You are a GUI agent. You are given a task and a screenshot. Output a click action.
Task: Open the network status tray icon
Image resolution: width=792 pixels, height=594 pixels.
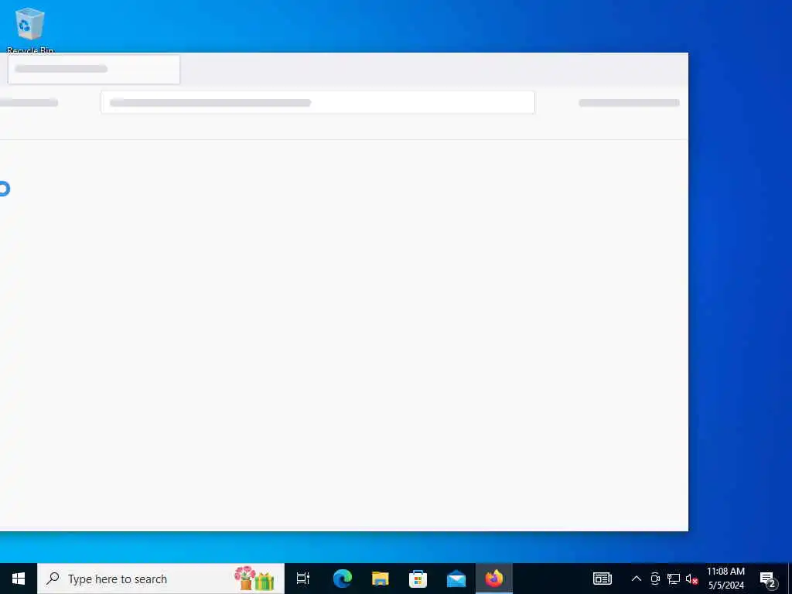coord(674,579)
